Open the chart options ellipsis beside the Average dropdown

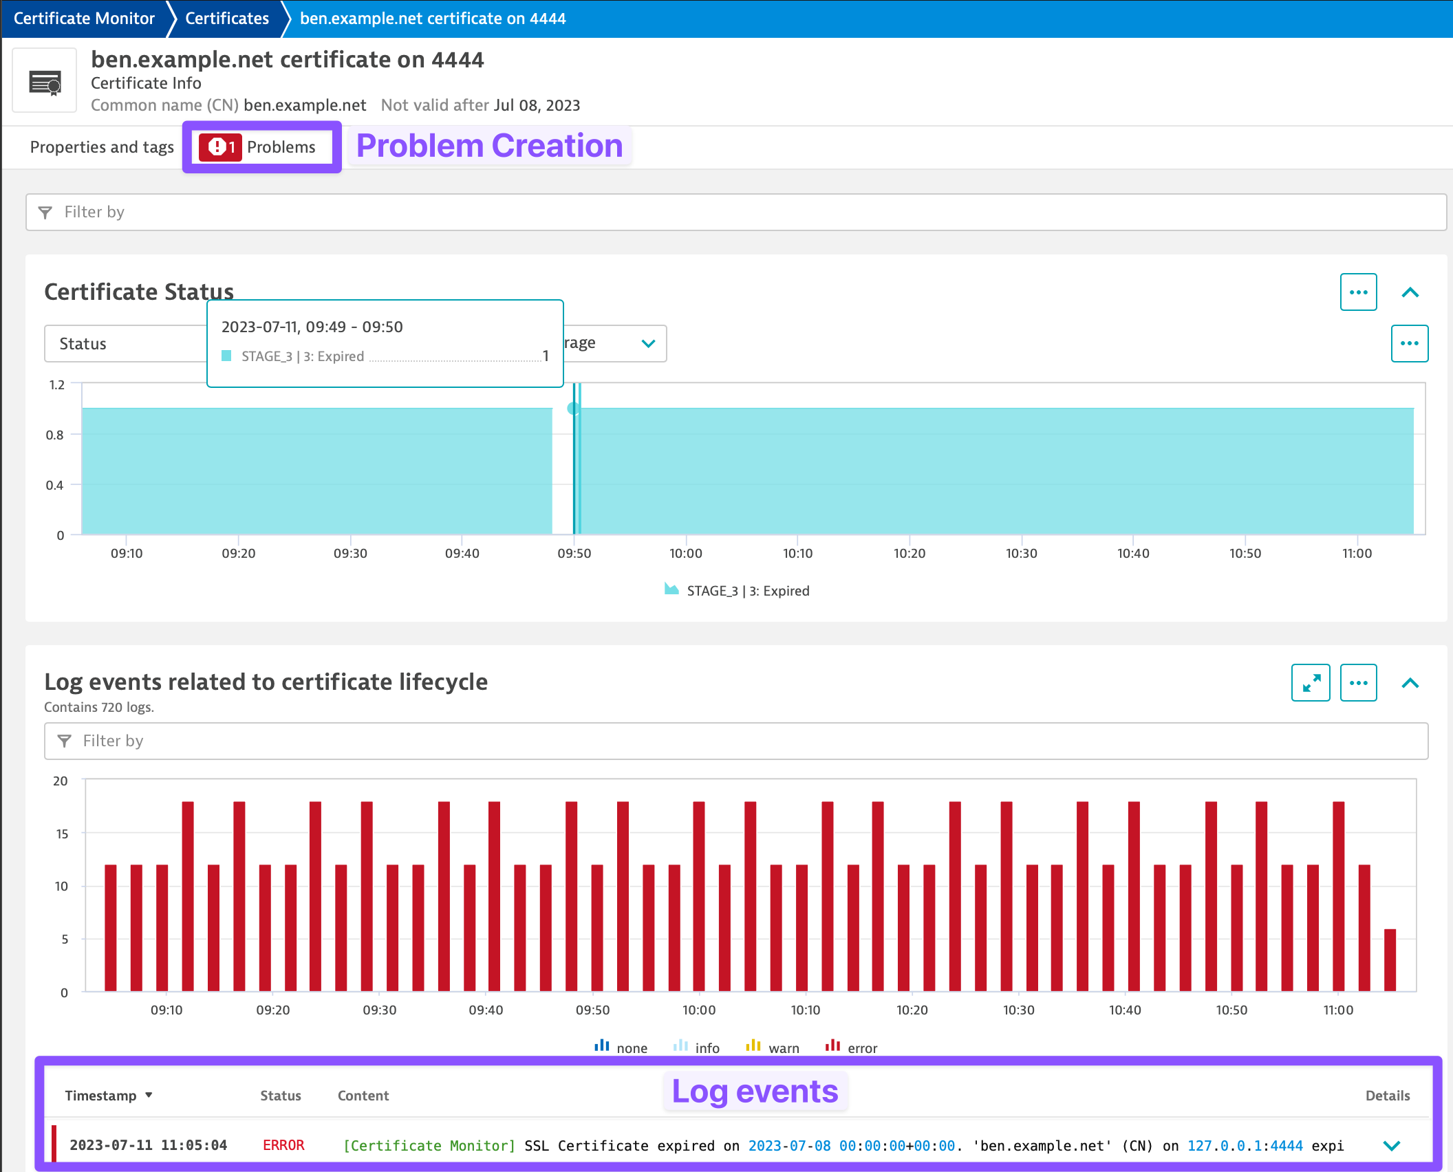point(1410,343)
